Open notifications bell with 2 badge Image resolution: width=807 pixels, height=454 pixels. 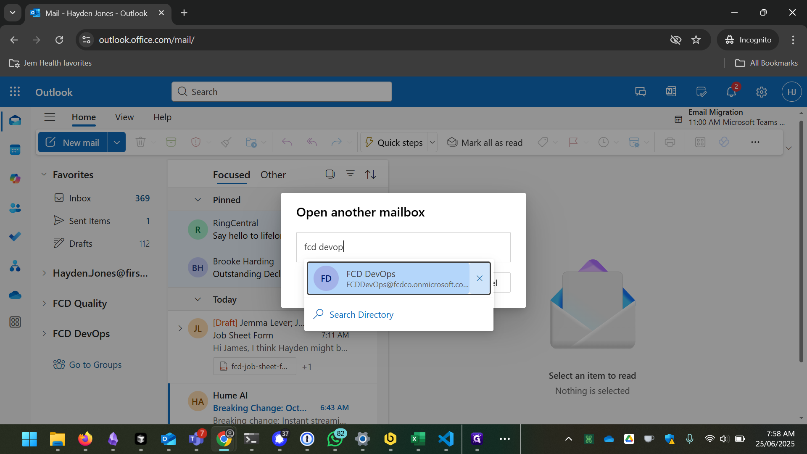pos(731,92)
